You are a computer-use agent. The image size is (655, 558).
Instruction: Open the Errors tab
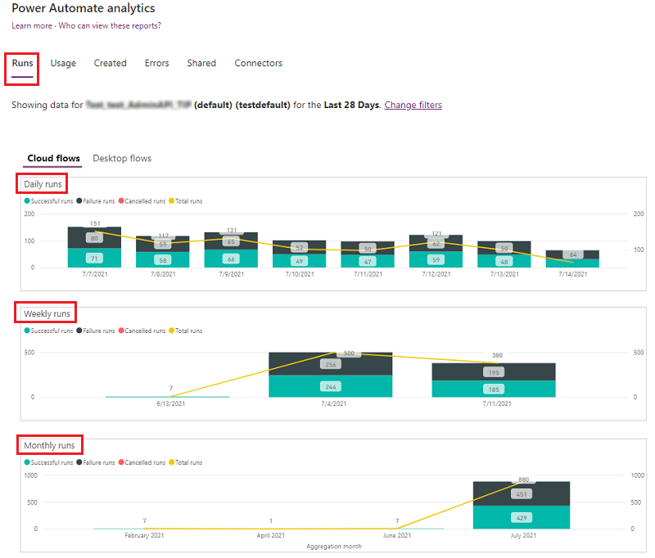click(x=157, y=63)
